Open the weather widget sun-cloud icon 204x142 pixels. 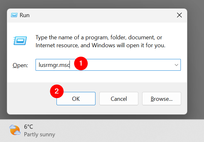[x=15, y=130]
